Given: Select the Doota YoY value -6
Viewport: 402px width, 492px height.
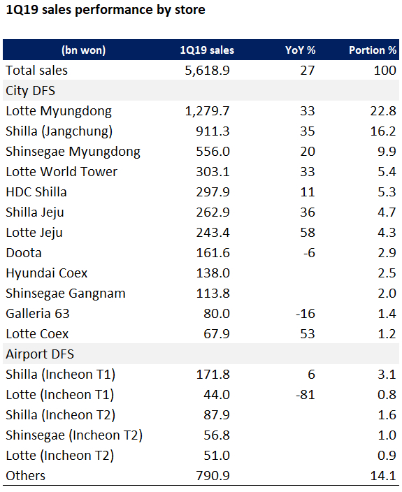Looking at the screenshot, I should pyautogui.click(x=309, y=253).
